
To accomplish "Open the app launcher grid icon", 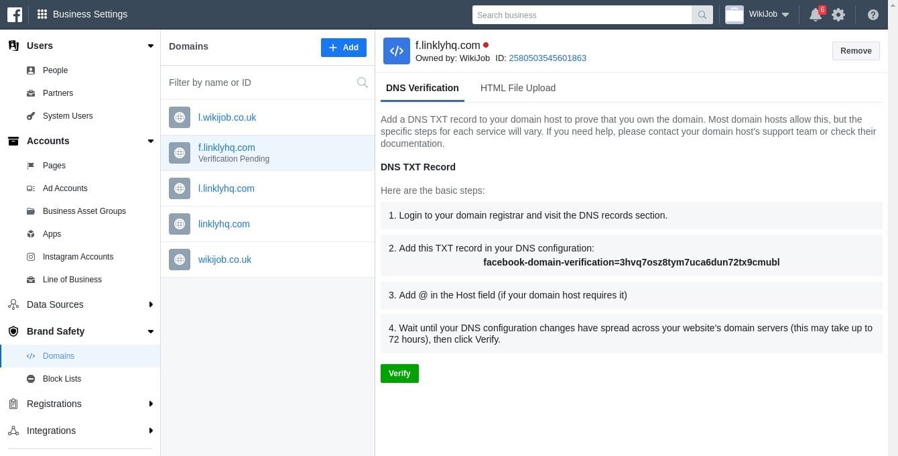I will [x=42, y=14].
